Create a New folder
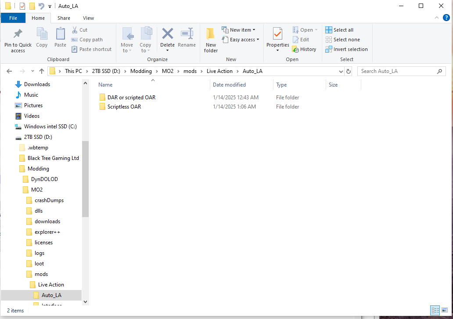The width and height of the screenshot is (453, 319). [211, 40]
